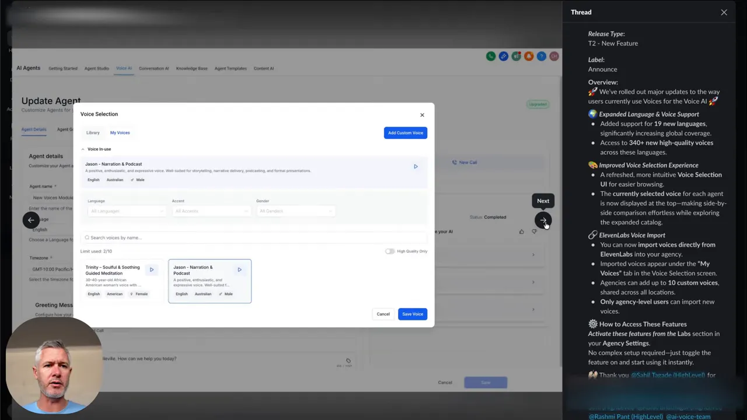Save the voice selection with Save Voice
747x420 pixels.
coord(412,314)
